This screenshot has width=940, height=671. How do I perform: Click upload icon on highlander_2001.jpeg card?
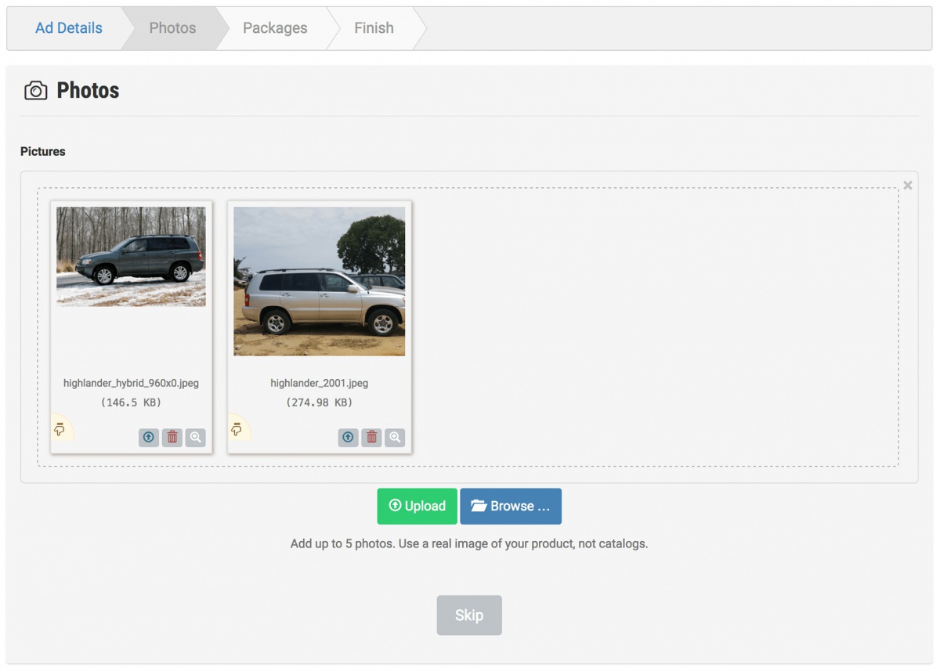tap(348, 438)
